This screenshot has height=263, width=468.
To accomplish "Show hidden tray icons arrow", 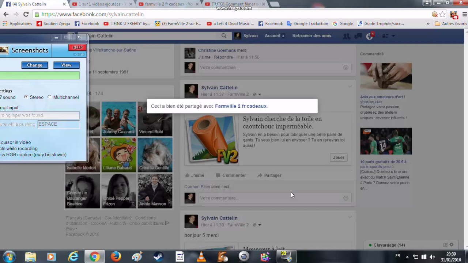I will coord(407,257).
